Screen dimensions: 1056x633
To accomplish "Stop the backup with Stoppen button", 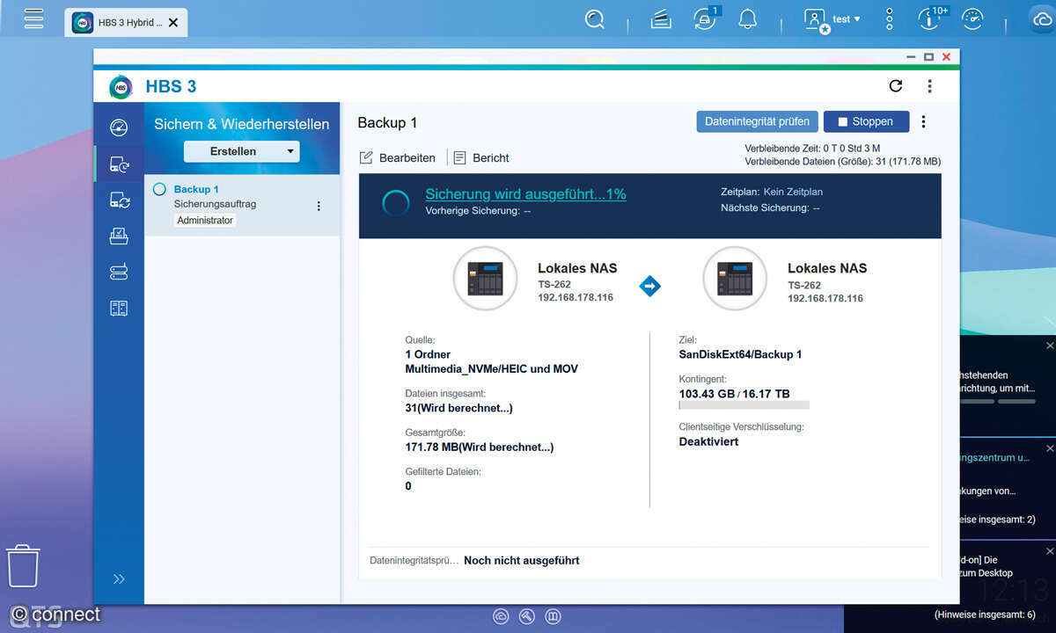I will point(866,121).
